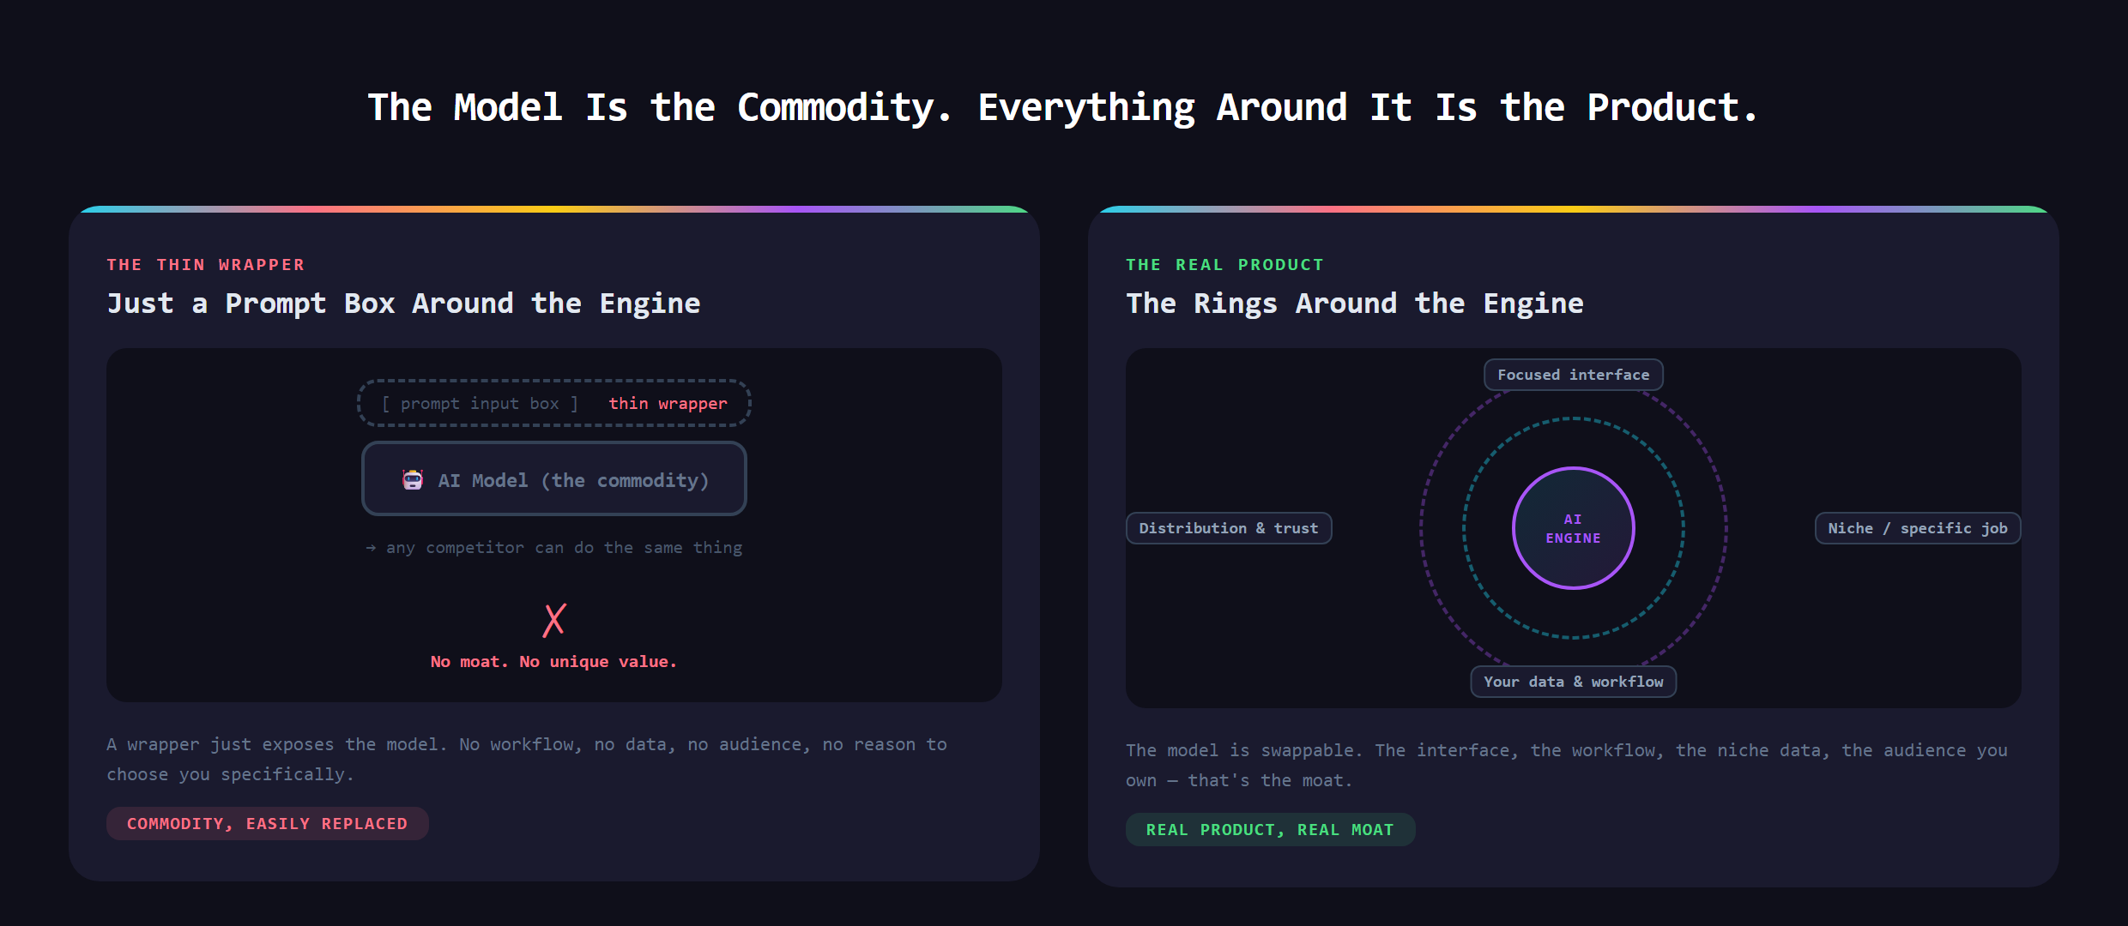This screenshot has width=2128, height=926.
Task: Select the Distribution & trust label chip
Action: (x=1229, y=528)
